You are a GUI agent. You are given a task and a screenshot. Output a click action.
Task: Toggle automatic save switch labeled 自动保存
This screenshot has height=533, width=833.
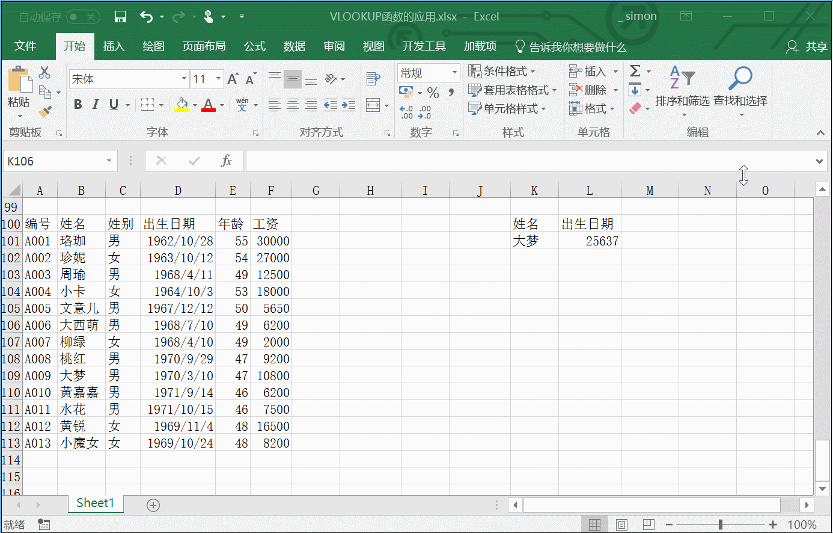(x=83, y=16)
